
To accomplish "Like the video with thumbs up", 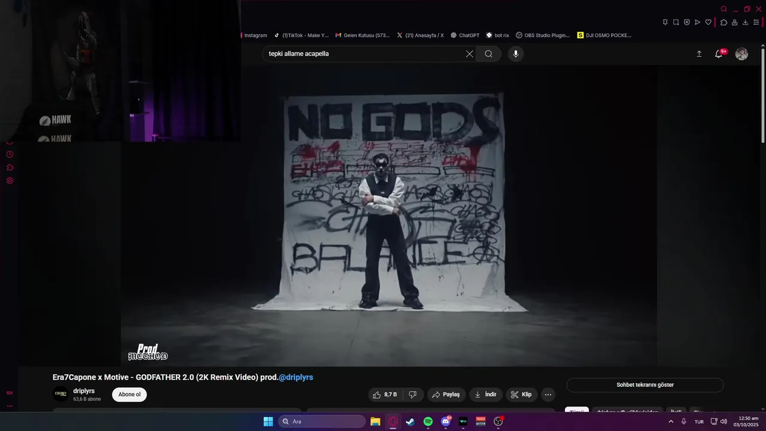I will point(384,394).
